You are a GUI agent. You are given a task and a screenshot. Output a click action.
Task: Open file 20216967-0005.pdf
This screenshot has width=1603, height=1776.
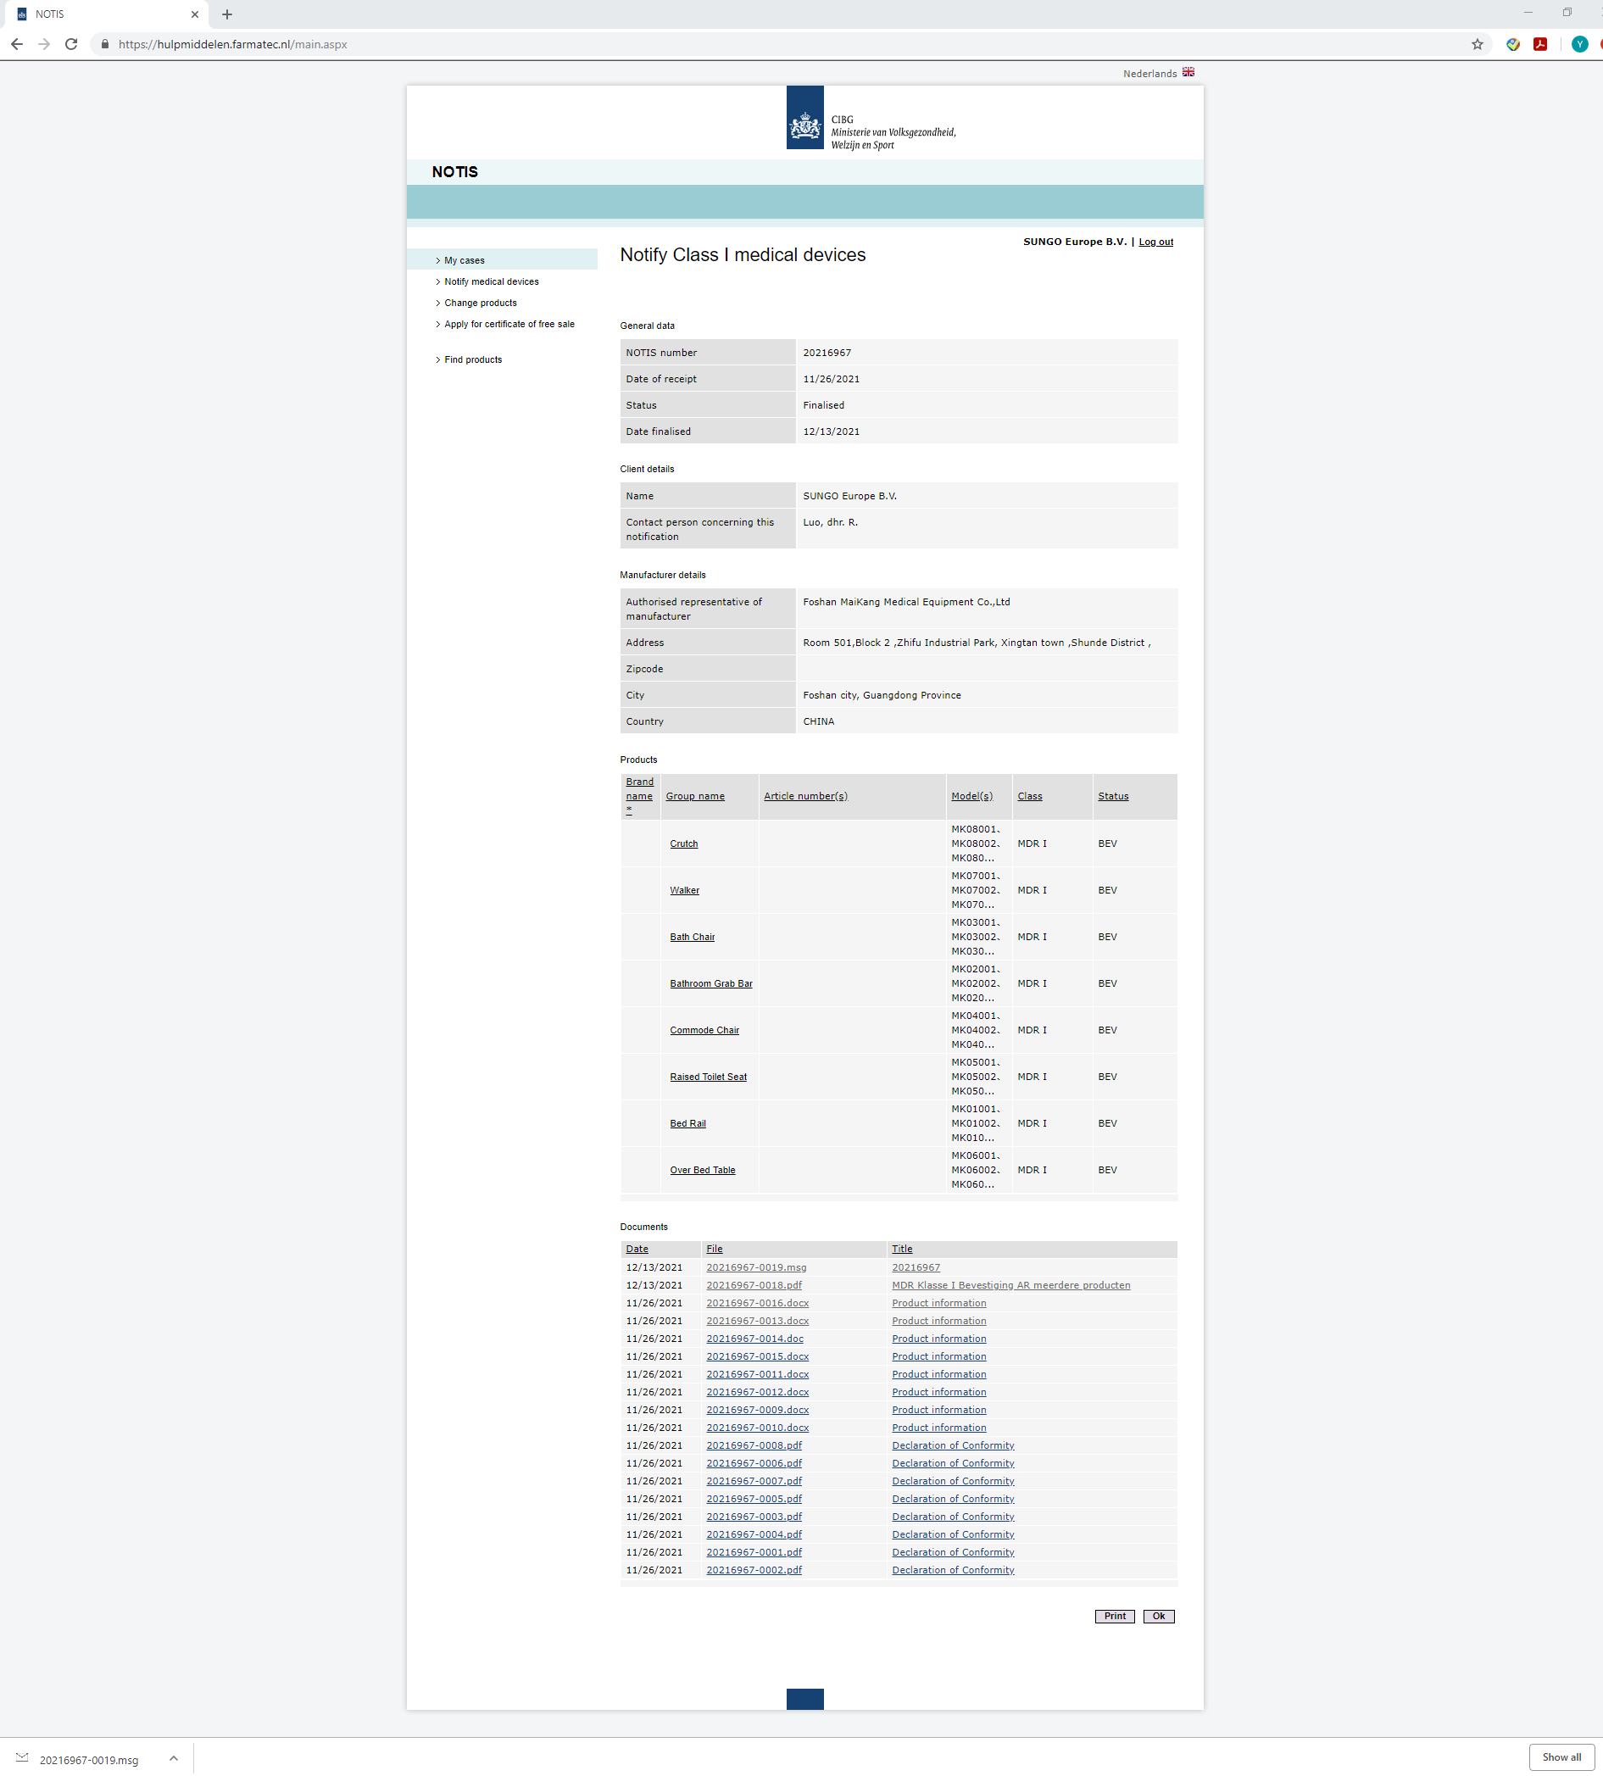point(754,1499)
